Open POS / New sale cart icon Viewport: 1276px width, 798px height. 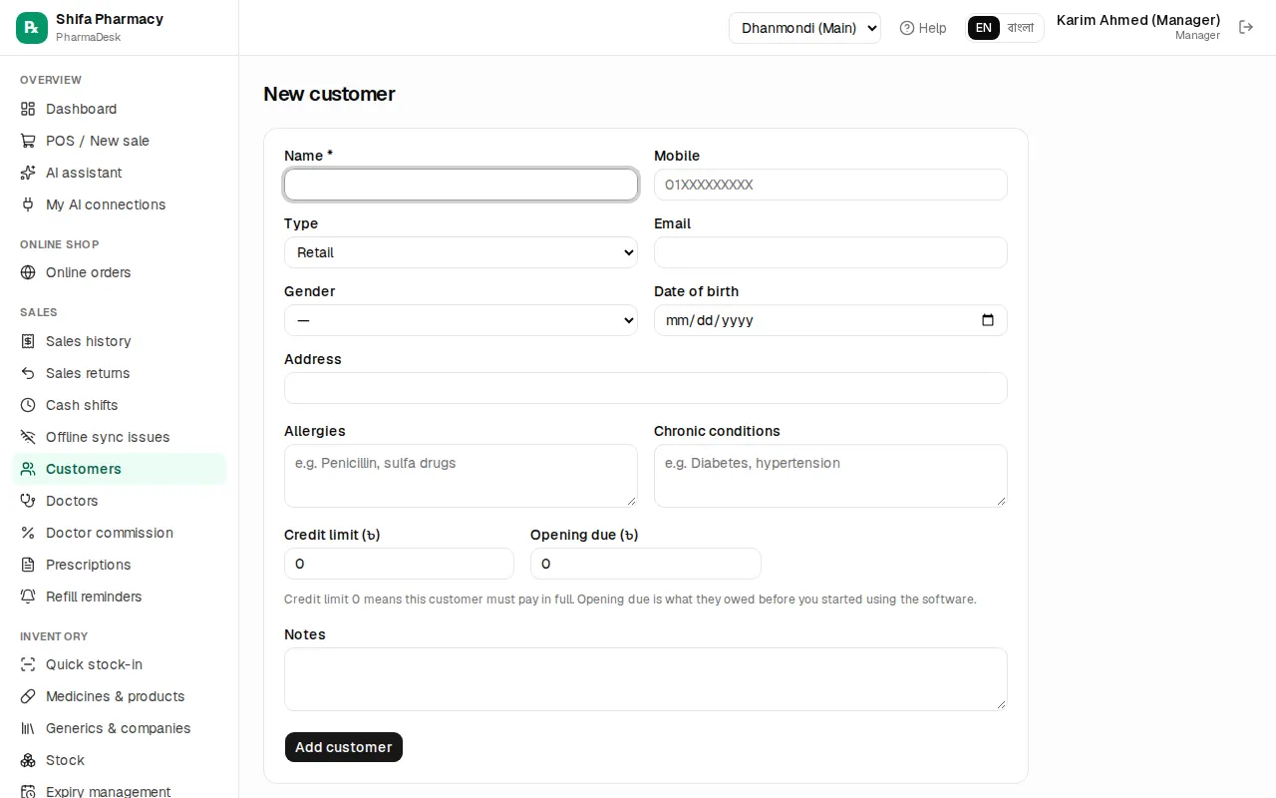(x=28, y=141)
